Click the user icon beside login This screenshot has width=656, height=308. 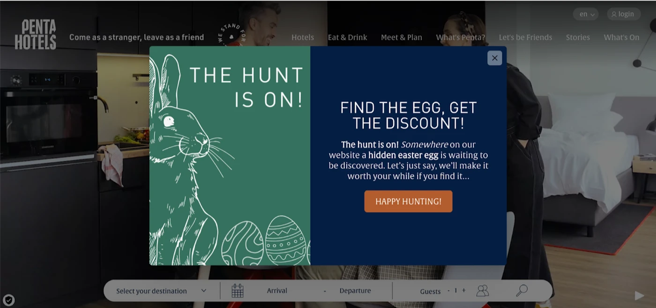pyautogui.click(x=614, y=14)
